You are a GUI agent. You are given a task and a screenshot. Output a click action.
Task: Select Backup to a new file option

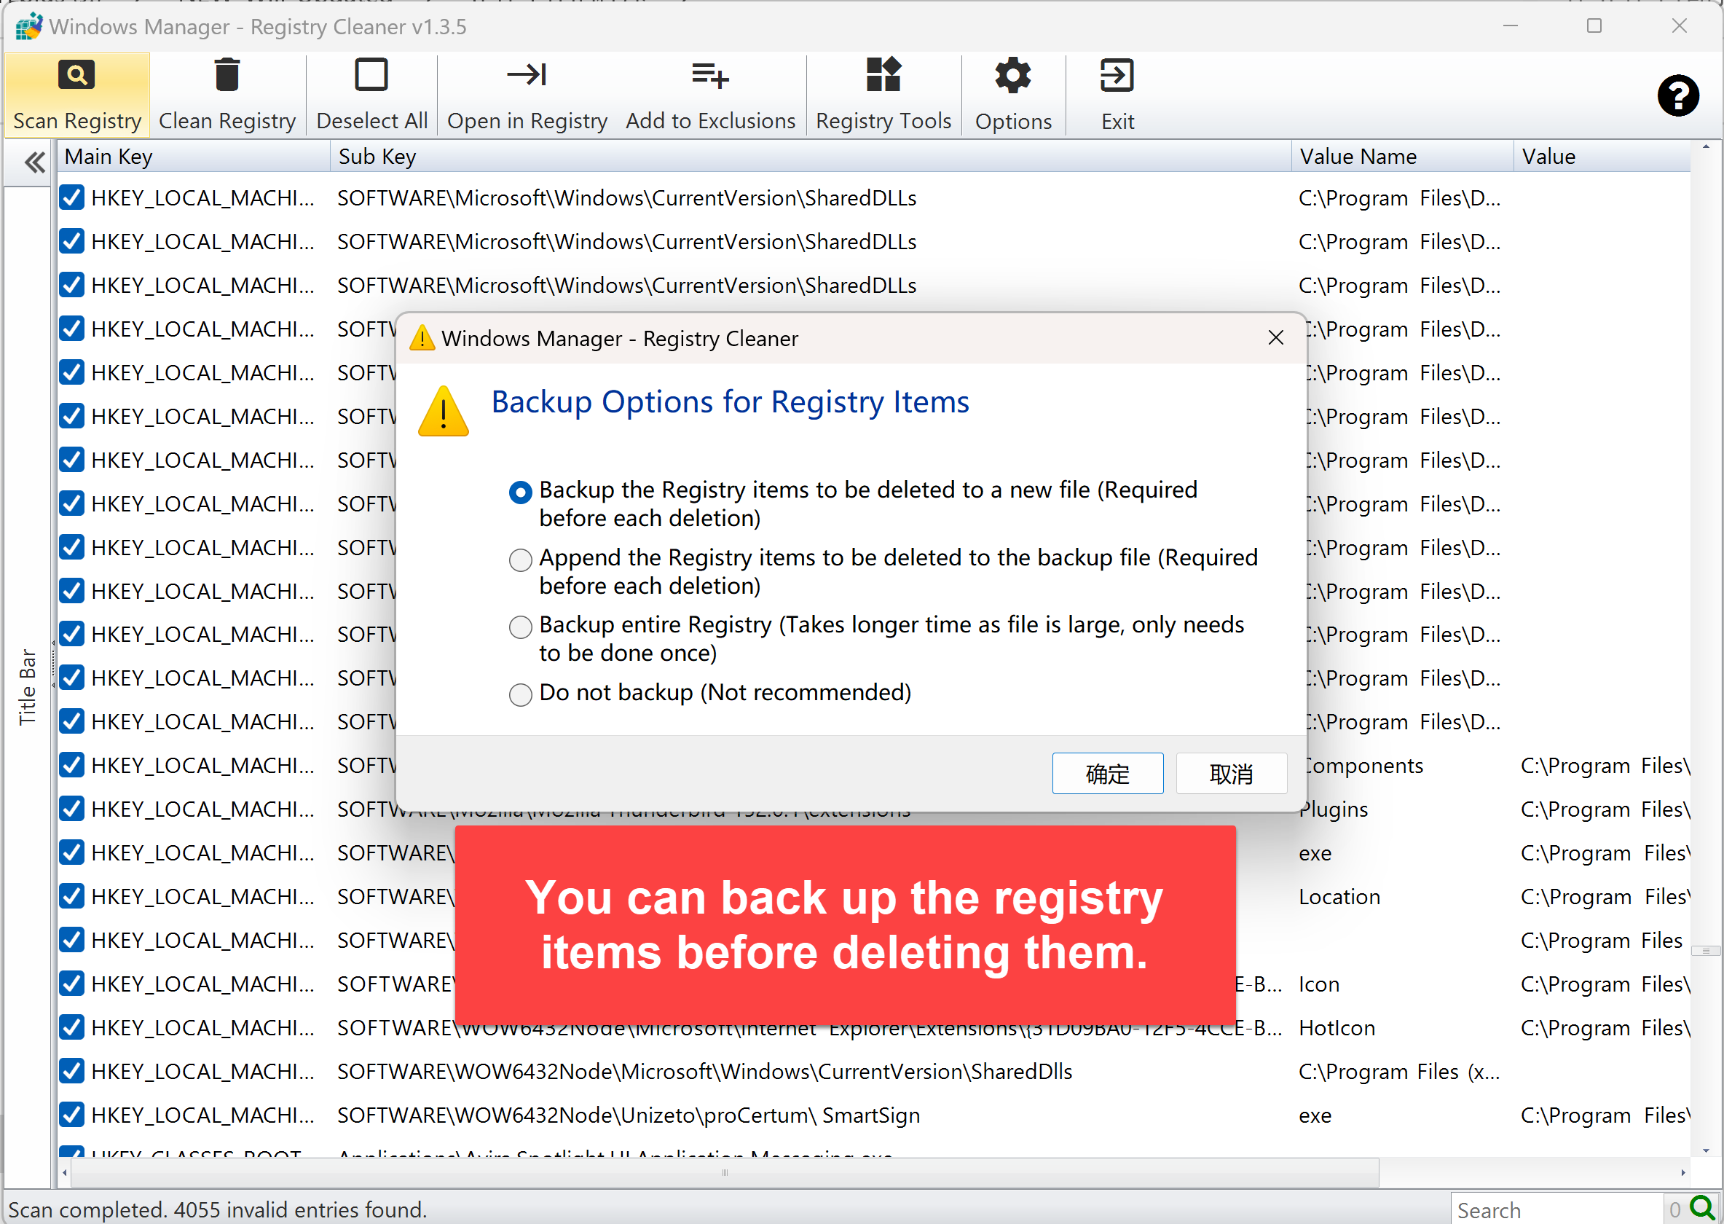point(521,493)
